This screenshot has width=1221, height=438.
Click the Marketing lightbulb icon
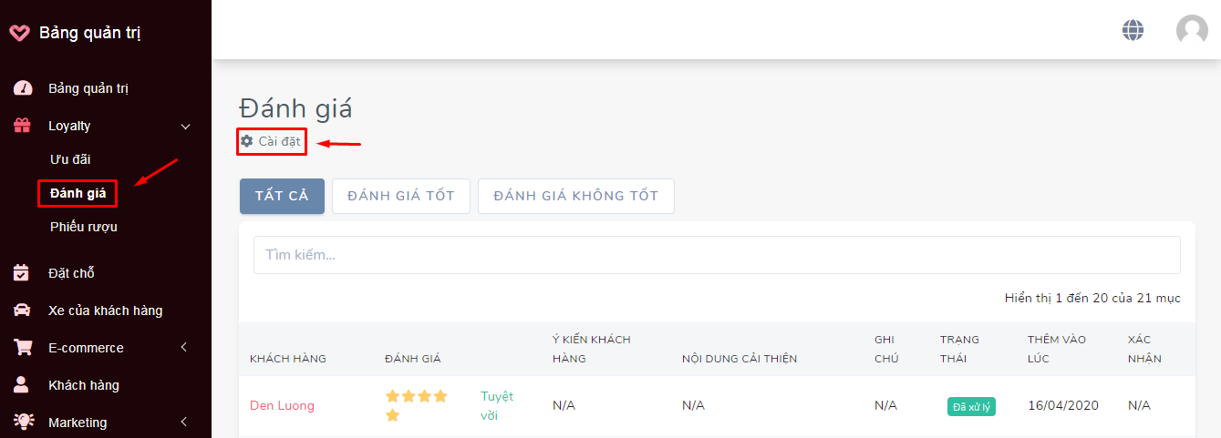(x=22, y=422)
